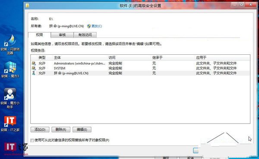Click the group icon of the SYSTEM entry
The height and width of the screenshot is (159, 259).
tap(34, 68)
